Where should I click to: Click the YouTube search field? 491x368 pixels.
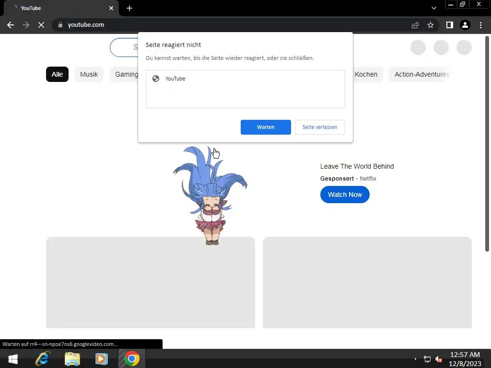click(x=124, y=47)
